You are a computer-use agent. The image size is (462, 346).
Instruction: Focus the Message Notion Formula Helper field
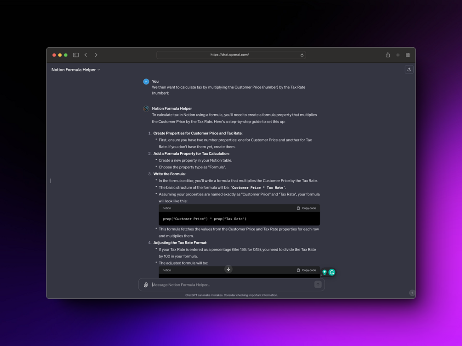point(232,285)
